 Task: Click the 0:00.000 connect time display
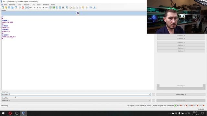(x=201, y=109)
